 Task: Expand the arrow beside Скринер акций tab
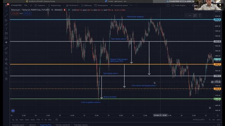point(26,125)
